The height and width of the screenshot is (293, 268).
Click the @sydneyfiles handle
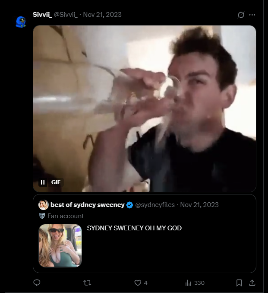click(x=155, y=205)
